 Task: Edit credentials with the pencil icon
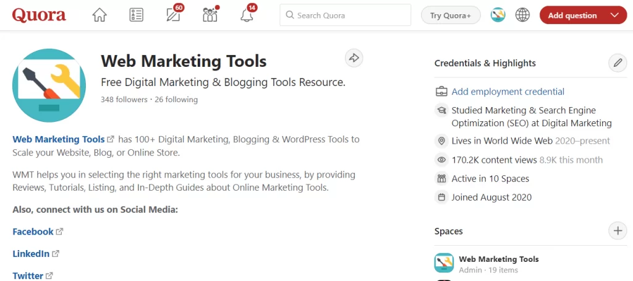[618, 63]
